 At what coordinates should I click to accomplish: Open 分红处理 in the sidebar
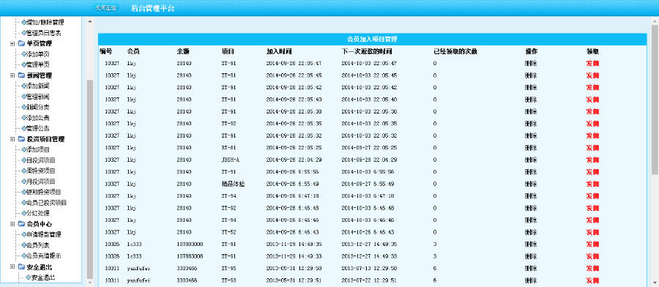[38, 213]
